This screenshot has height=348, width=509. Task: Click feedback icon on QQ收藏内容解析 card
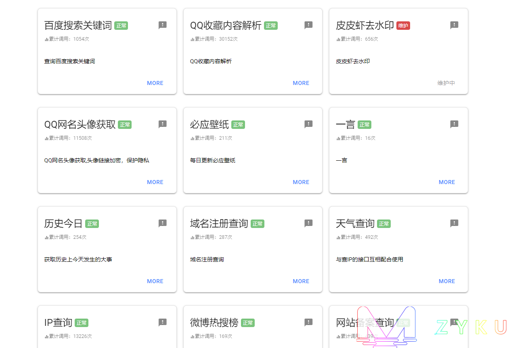point(308,25)
